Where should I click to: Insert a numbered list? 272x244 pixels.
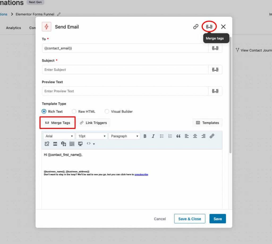[x=170, y=136]
